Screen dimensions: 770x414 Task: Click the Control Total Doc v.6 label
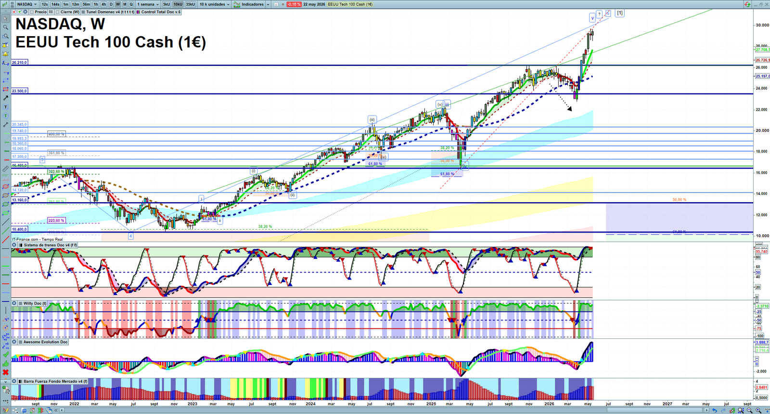pyautogui.click(x=161, y=12)
